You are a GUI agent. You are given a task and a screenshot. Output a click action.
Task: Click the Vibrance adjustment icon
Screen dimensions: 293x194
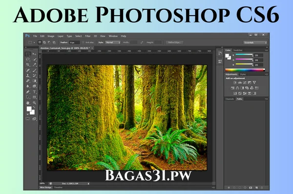pos(254,83)
